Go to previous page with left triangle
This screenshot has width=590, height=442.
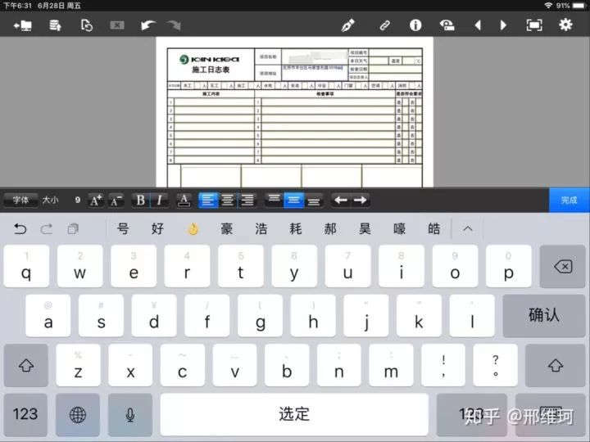[478, 25]
